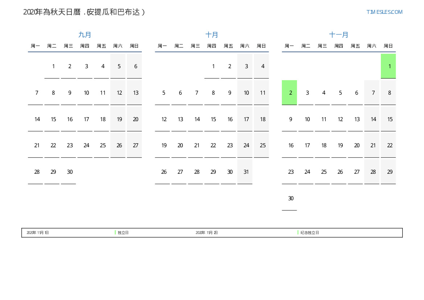
Task: Click the 纪念独立日 holiday label
Action: point(310,233)
